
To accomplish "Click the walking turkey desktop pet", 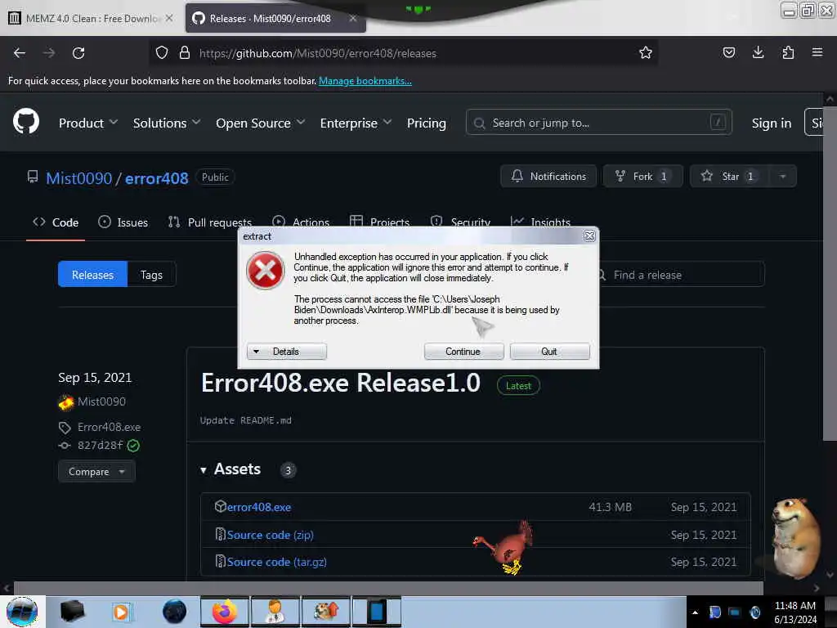I will pos(504,547).
